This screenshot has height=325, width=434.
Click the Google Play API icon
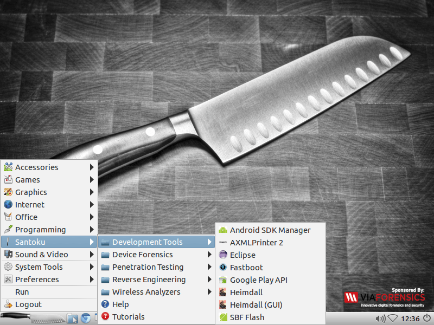(223, 279)
